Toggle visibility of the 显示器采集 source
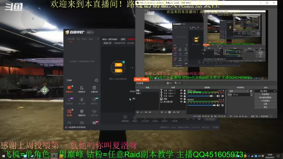Viewport: 283px width, 159px height. [x=181, y=102]
